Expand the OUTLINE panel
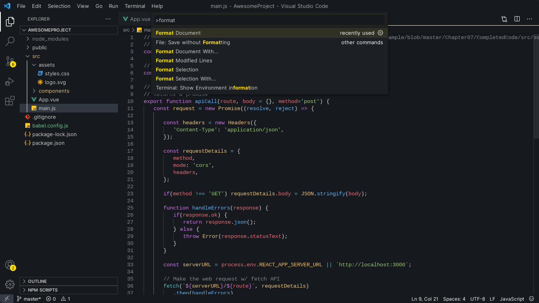539x303 pixels. 37,281
